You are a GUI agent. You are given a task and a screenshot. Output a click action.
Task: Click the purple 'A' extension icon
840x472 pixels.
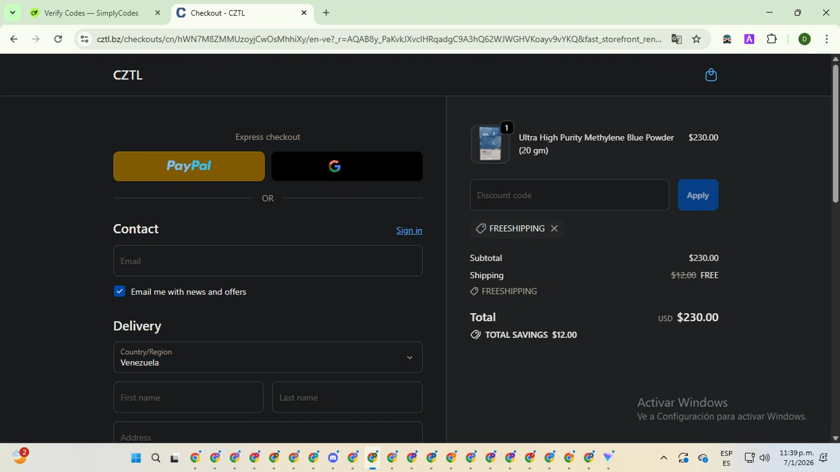[x=749, y=39]
